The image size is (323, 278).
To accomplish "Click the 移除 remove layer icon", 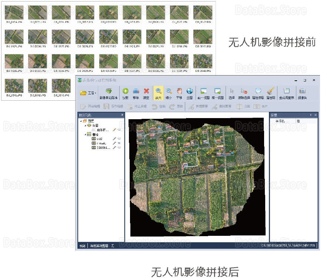I will 136,94.
